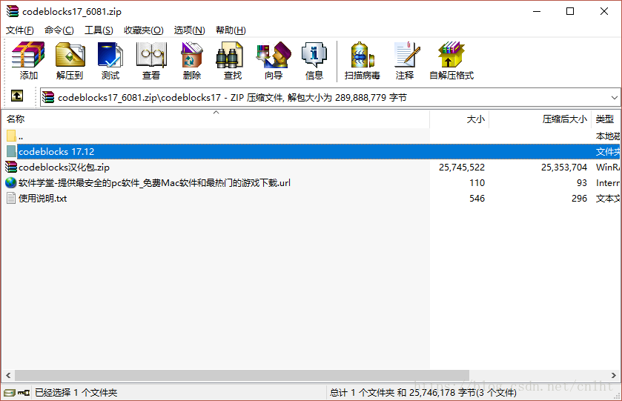Launch the 向导 (Wizard) tool
Image resolution: width=622 pixels, height=401 pixels.
point(274,55)
